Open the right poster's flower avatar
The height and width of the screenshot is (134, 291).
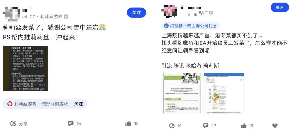[169, 12]
